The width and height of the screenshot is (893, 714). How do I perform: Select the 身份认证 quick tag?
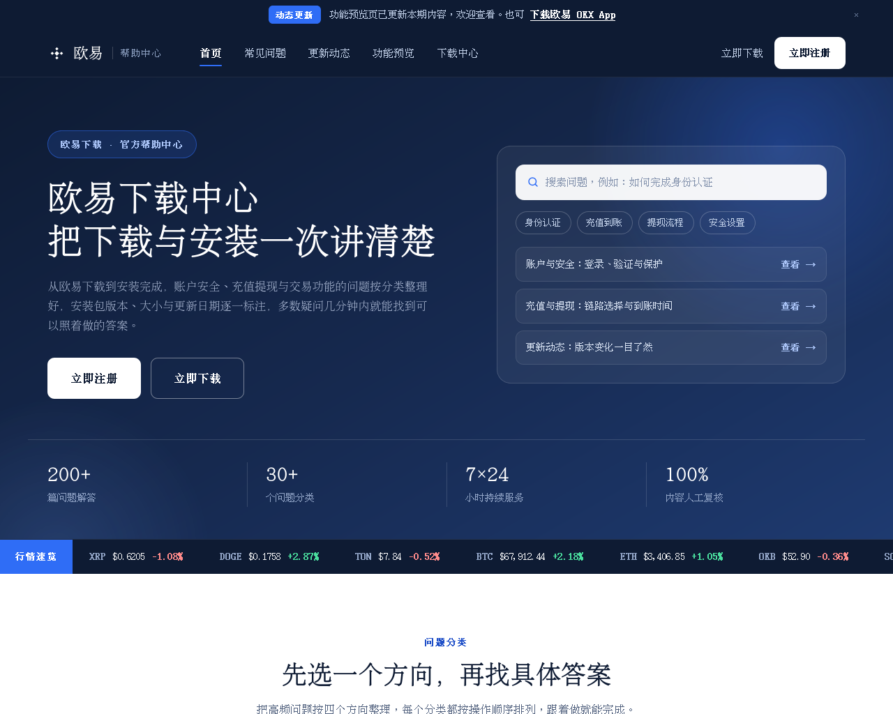[543, 222]
